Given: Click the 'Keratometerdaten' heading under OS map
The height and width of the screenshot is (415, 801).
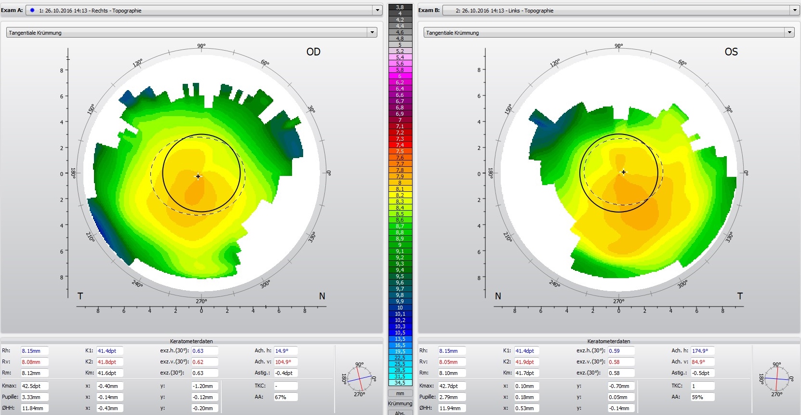Looking at the screenshot, I should pyautogui.click(x=609, y=341).
